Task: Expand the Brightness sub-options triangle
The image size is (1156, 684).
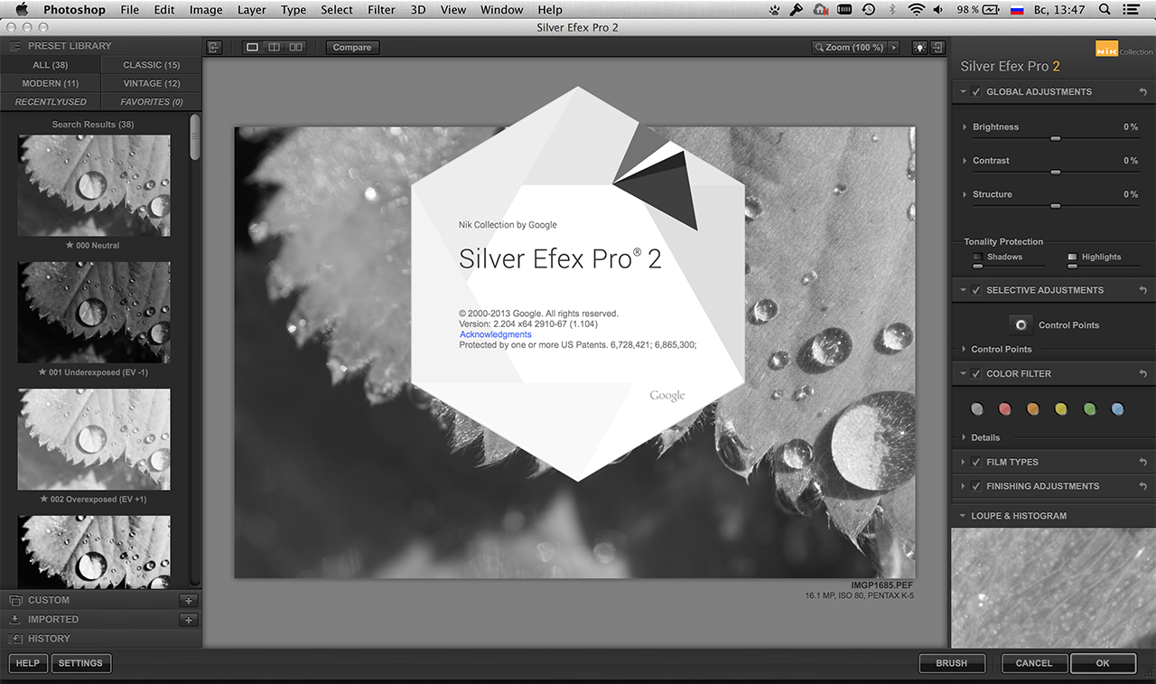Action: tap(965, 127)
